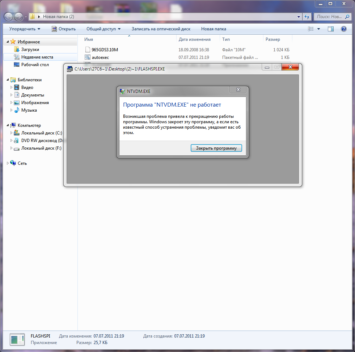Click the refresh button beside address bar
Image resolution: width=355 pixels, height=352 pixels.
307,17
